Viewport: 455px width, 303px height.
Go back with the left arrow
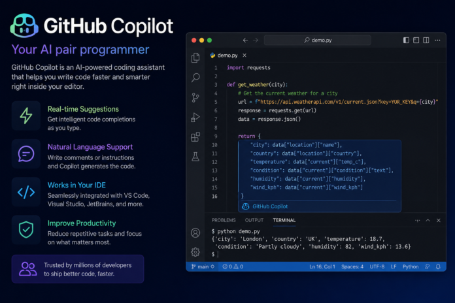(x=246, y=40)
